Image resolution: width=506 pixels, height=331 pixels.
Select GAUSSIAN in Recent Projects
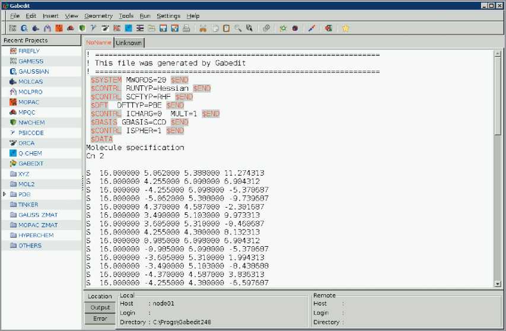coord(42,71)
